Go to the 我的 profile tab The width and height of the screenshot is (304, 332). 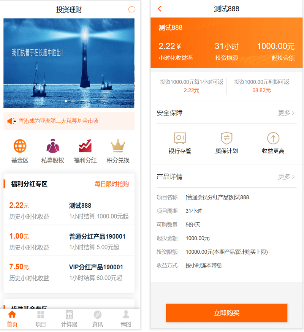click(126, 319)
